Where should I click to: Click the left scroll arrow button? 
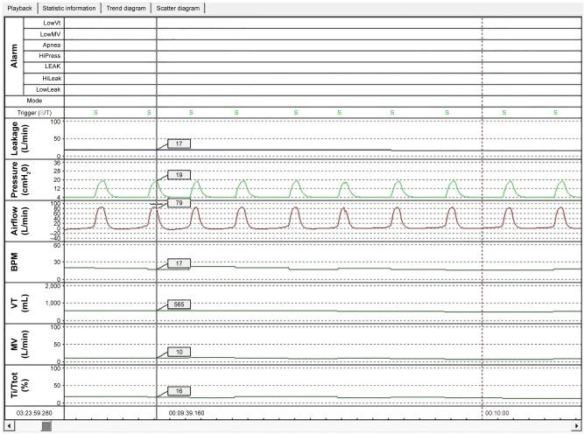pos(9,426)
